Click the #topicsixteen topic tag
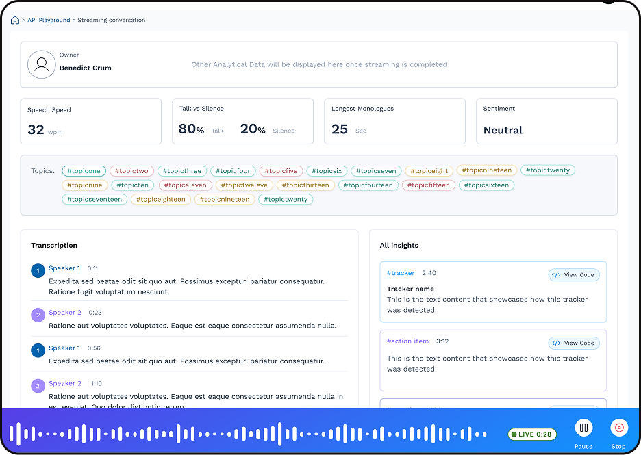 pos(486,185)
